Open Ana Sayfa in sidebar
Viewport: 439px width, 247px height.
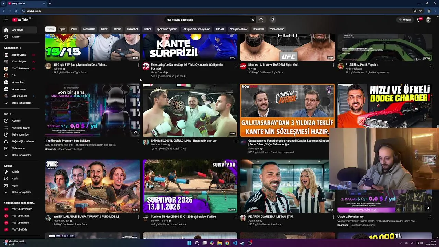pos(19,30)
